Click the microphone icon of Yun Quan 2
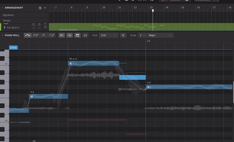The image size is (234, 142). [4, 27]
